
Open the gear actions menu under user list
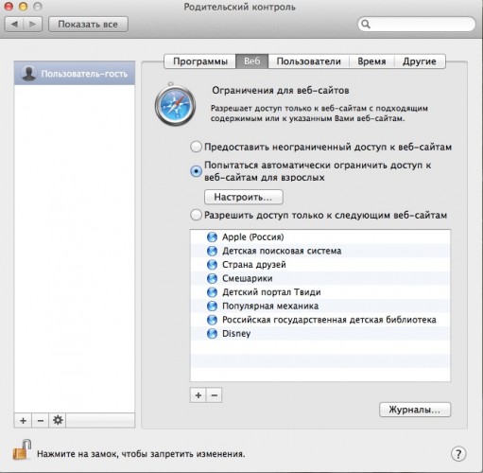pos(58,421)
